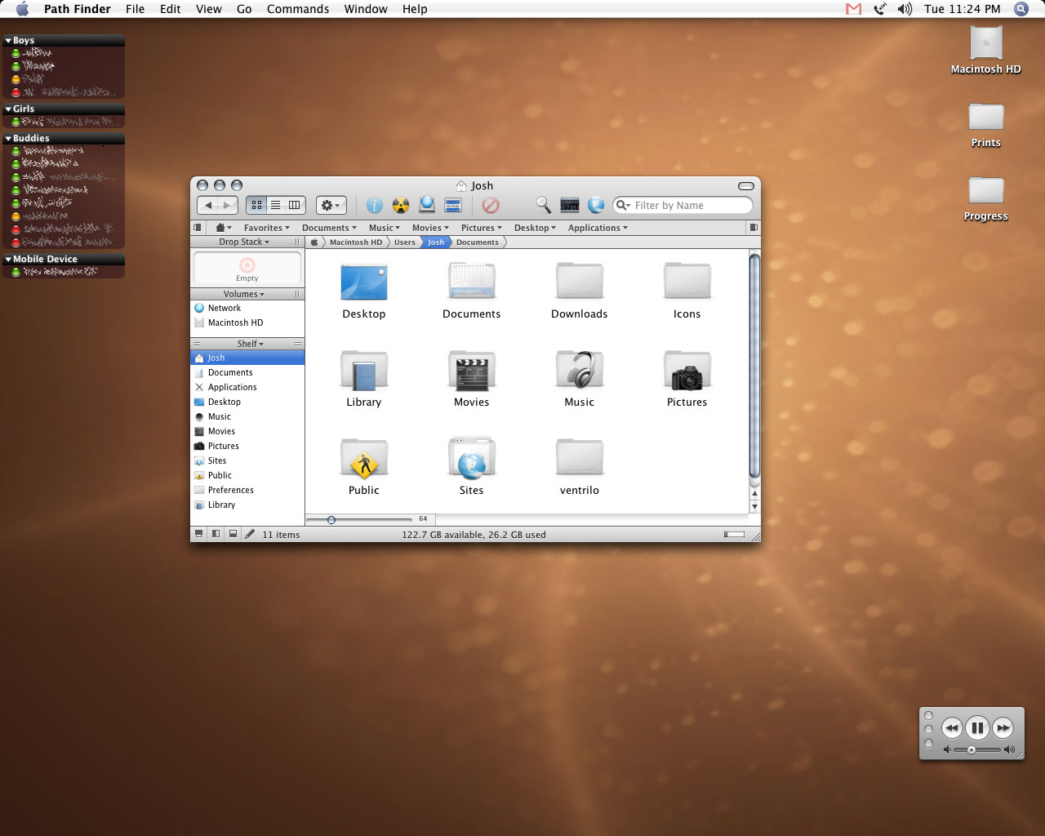Click the Terminal toolbar icon
Screen dimensions: 1045x836
click(x=570, y=206)
